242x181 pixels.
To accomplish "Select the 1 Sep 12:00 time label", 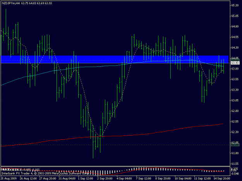I will click(x=86, y=179).
